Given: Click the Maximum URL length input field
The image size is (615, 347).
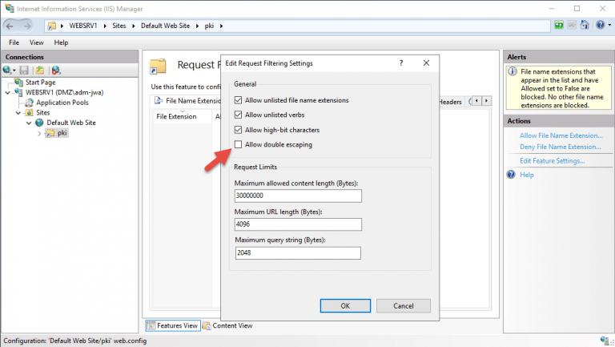Looking at the screenshot, I should [298, 224].
